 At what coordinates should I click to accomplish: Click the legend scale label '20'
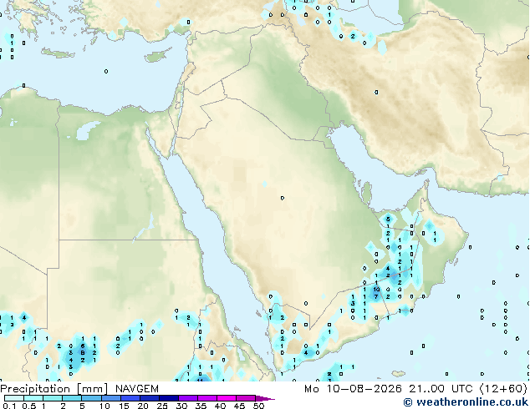tap(143, 406)
